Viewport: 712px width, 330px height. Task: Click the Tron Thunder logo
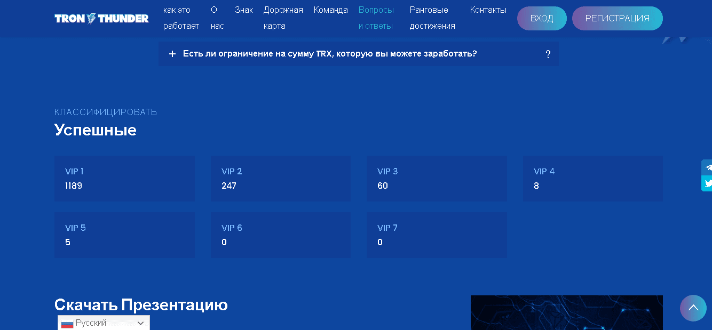pyautogui.click(x=101, y=19)
